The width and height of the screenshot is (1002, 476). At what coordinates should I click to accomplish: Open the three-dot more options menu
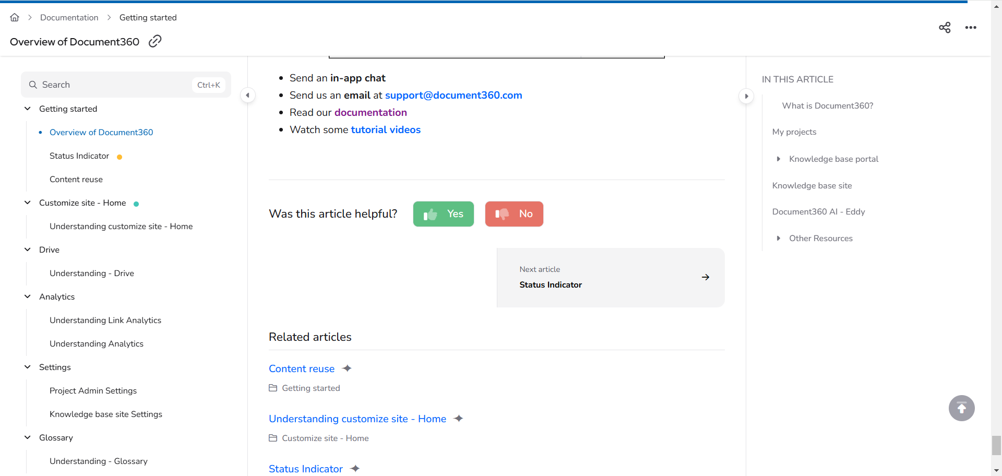pyautogui.click(x=971, y=28)
